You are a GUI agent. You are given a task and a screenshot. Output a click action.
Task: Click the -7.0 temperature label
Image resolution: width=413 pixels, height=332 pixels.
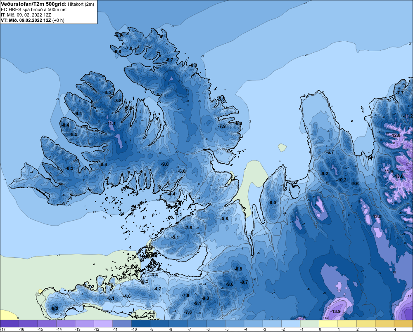point(128,48)
